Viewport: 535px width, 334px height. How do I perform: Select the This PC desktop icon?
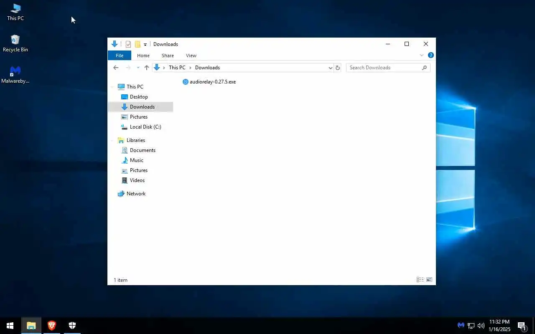click(15, 12)
